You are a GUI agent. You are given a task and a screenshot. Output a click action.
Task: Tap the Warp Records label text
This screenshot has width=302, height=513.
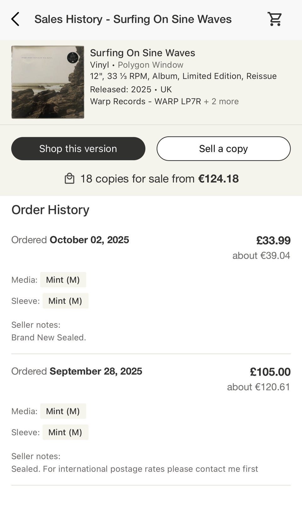[118, 101]
